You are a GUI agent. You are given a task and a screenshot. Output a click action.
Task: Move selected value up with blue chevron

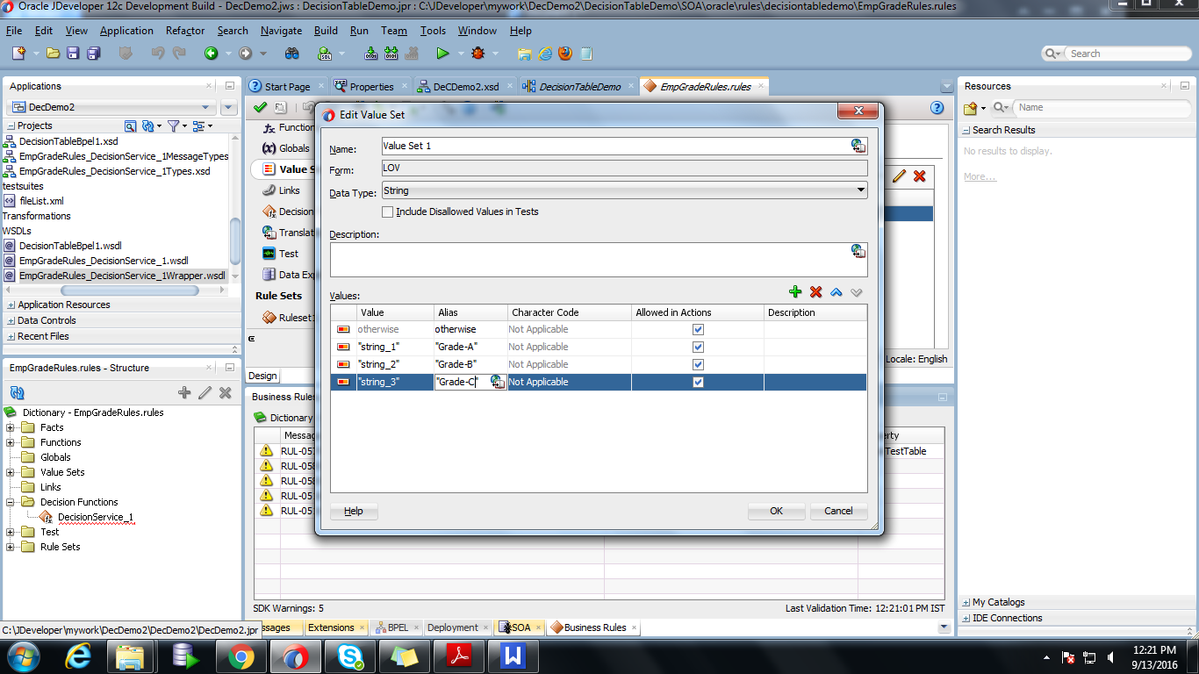pos(835,291)
